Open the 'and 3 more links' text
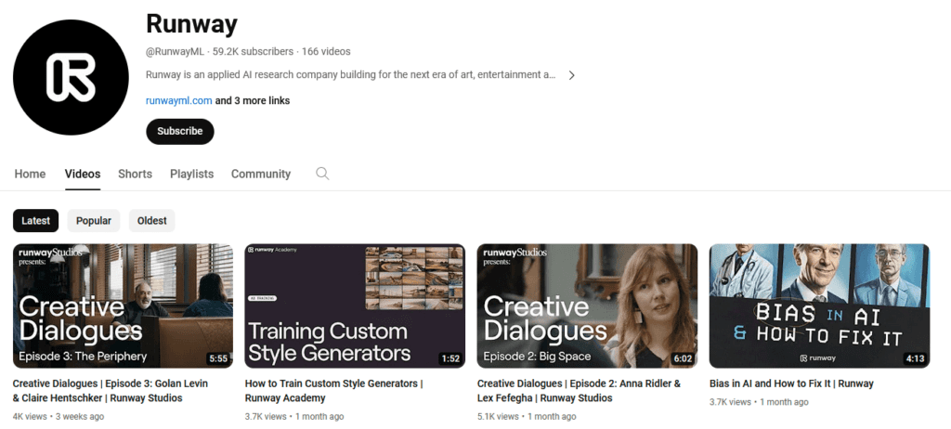This screenshot has height=429, width=951. [x=253, y=100]
